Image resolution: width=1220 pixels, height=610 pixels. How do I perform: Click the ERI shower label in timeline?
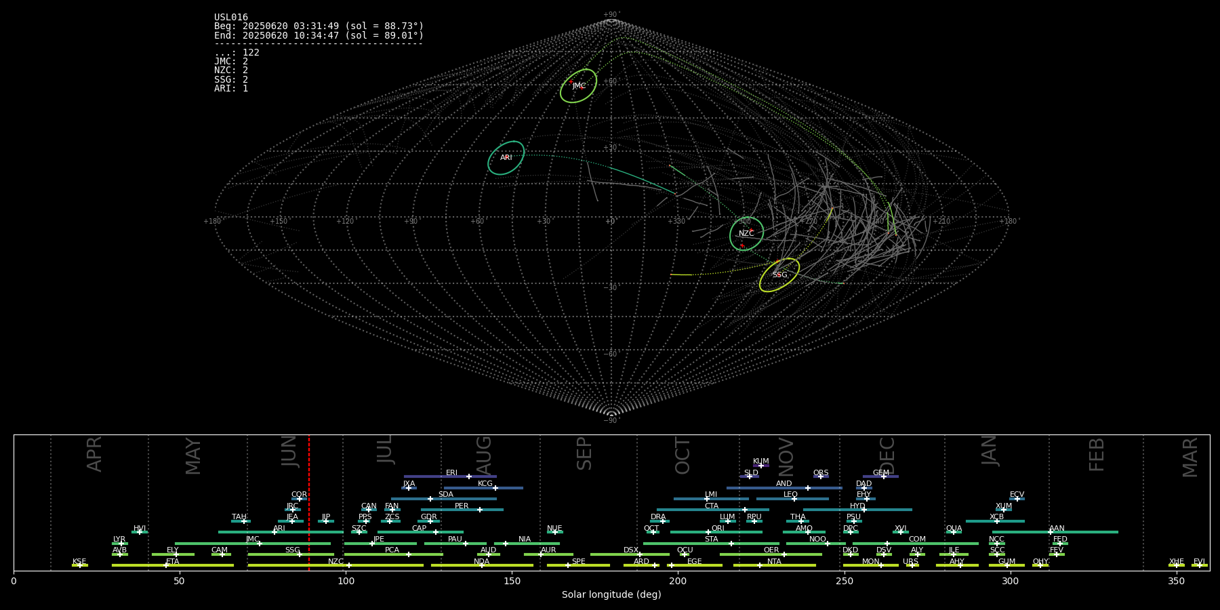click(452, 473)
